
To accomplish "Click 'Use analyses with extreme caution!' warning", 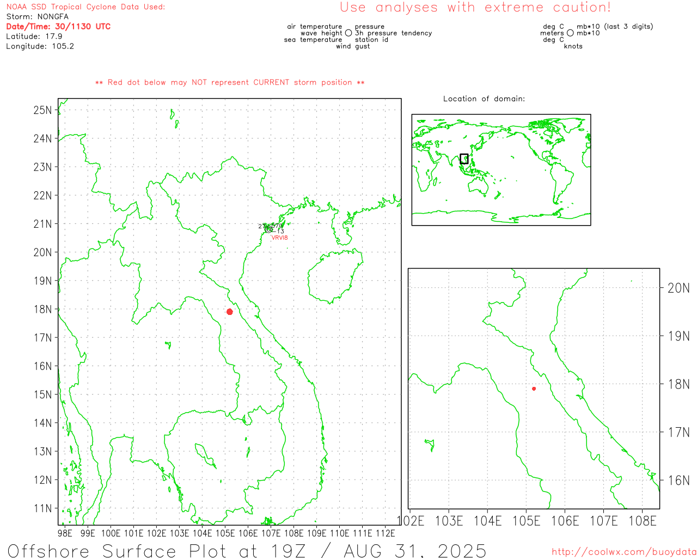I will [x=475, y=7].
